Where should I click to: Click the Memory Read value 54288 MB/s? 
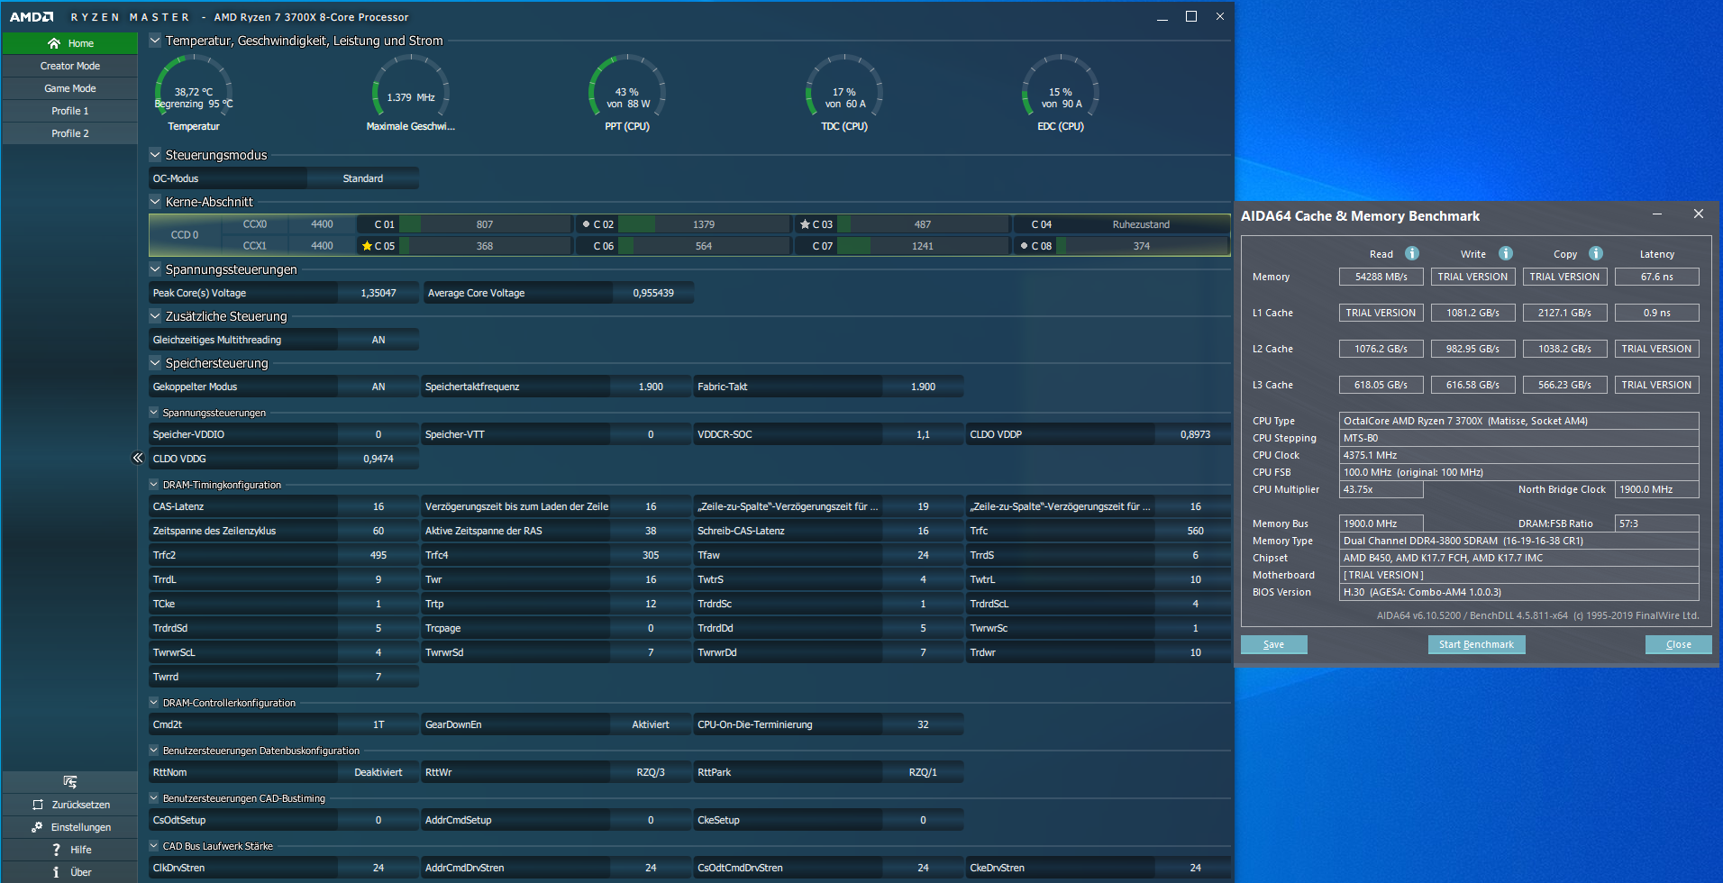[x=1381, y=277]
